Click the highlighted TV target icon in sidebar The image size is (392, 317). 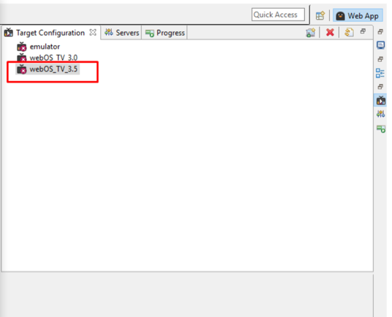click(x=380, y=100)
